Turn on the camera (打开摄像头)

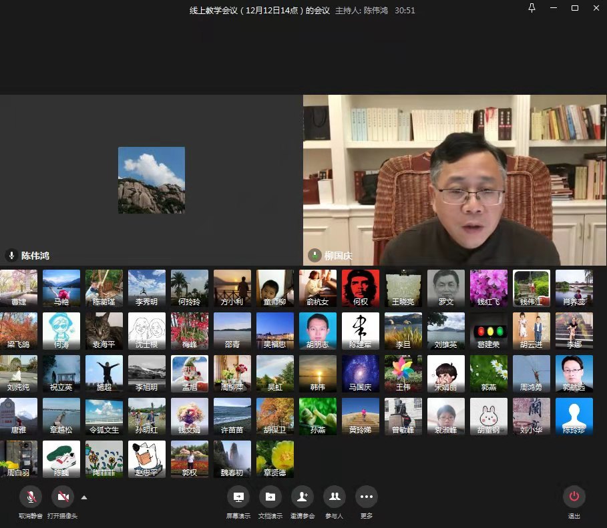(x=63, y=497)
